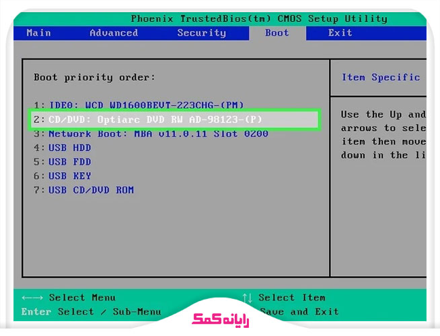The width and height of the screenshot is (440, 336).
Task: Click the Select Item hint text
Action: [x=292, y=298]
